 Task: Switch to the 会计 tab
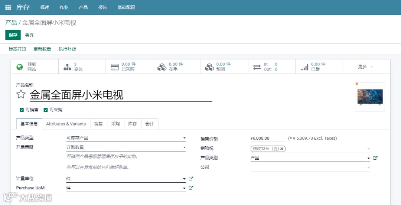[150, 124]
